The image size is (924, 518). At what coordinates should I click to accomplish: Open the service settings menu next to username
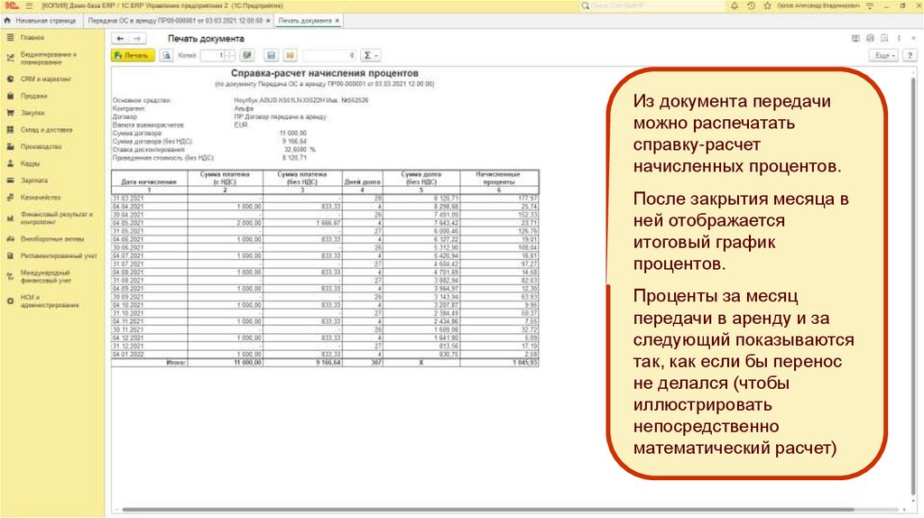tap(871, 5)
